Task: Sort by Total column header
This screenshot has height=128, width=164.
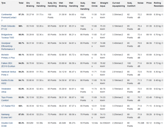Action: [21, 3]
